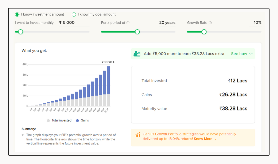Viewport: 278px width, 164px height.
Task: Select 'I know investment amount' radio option
Action: (17, 14)
